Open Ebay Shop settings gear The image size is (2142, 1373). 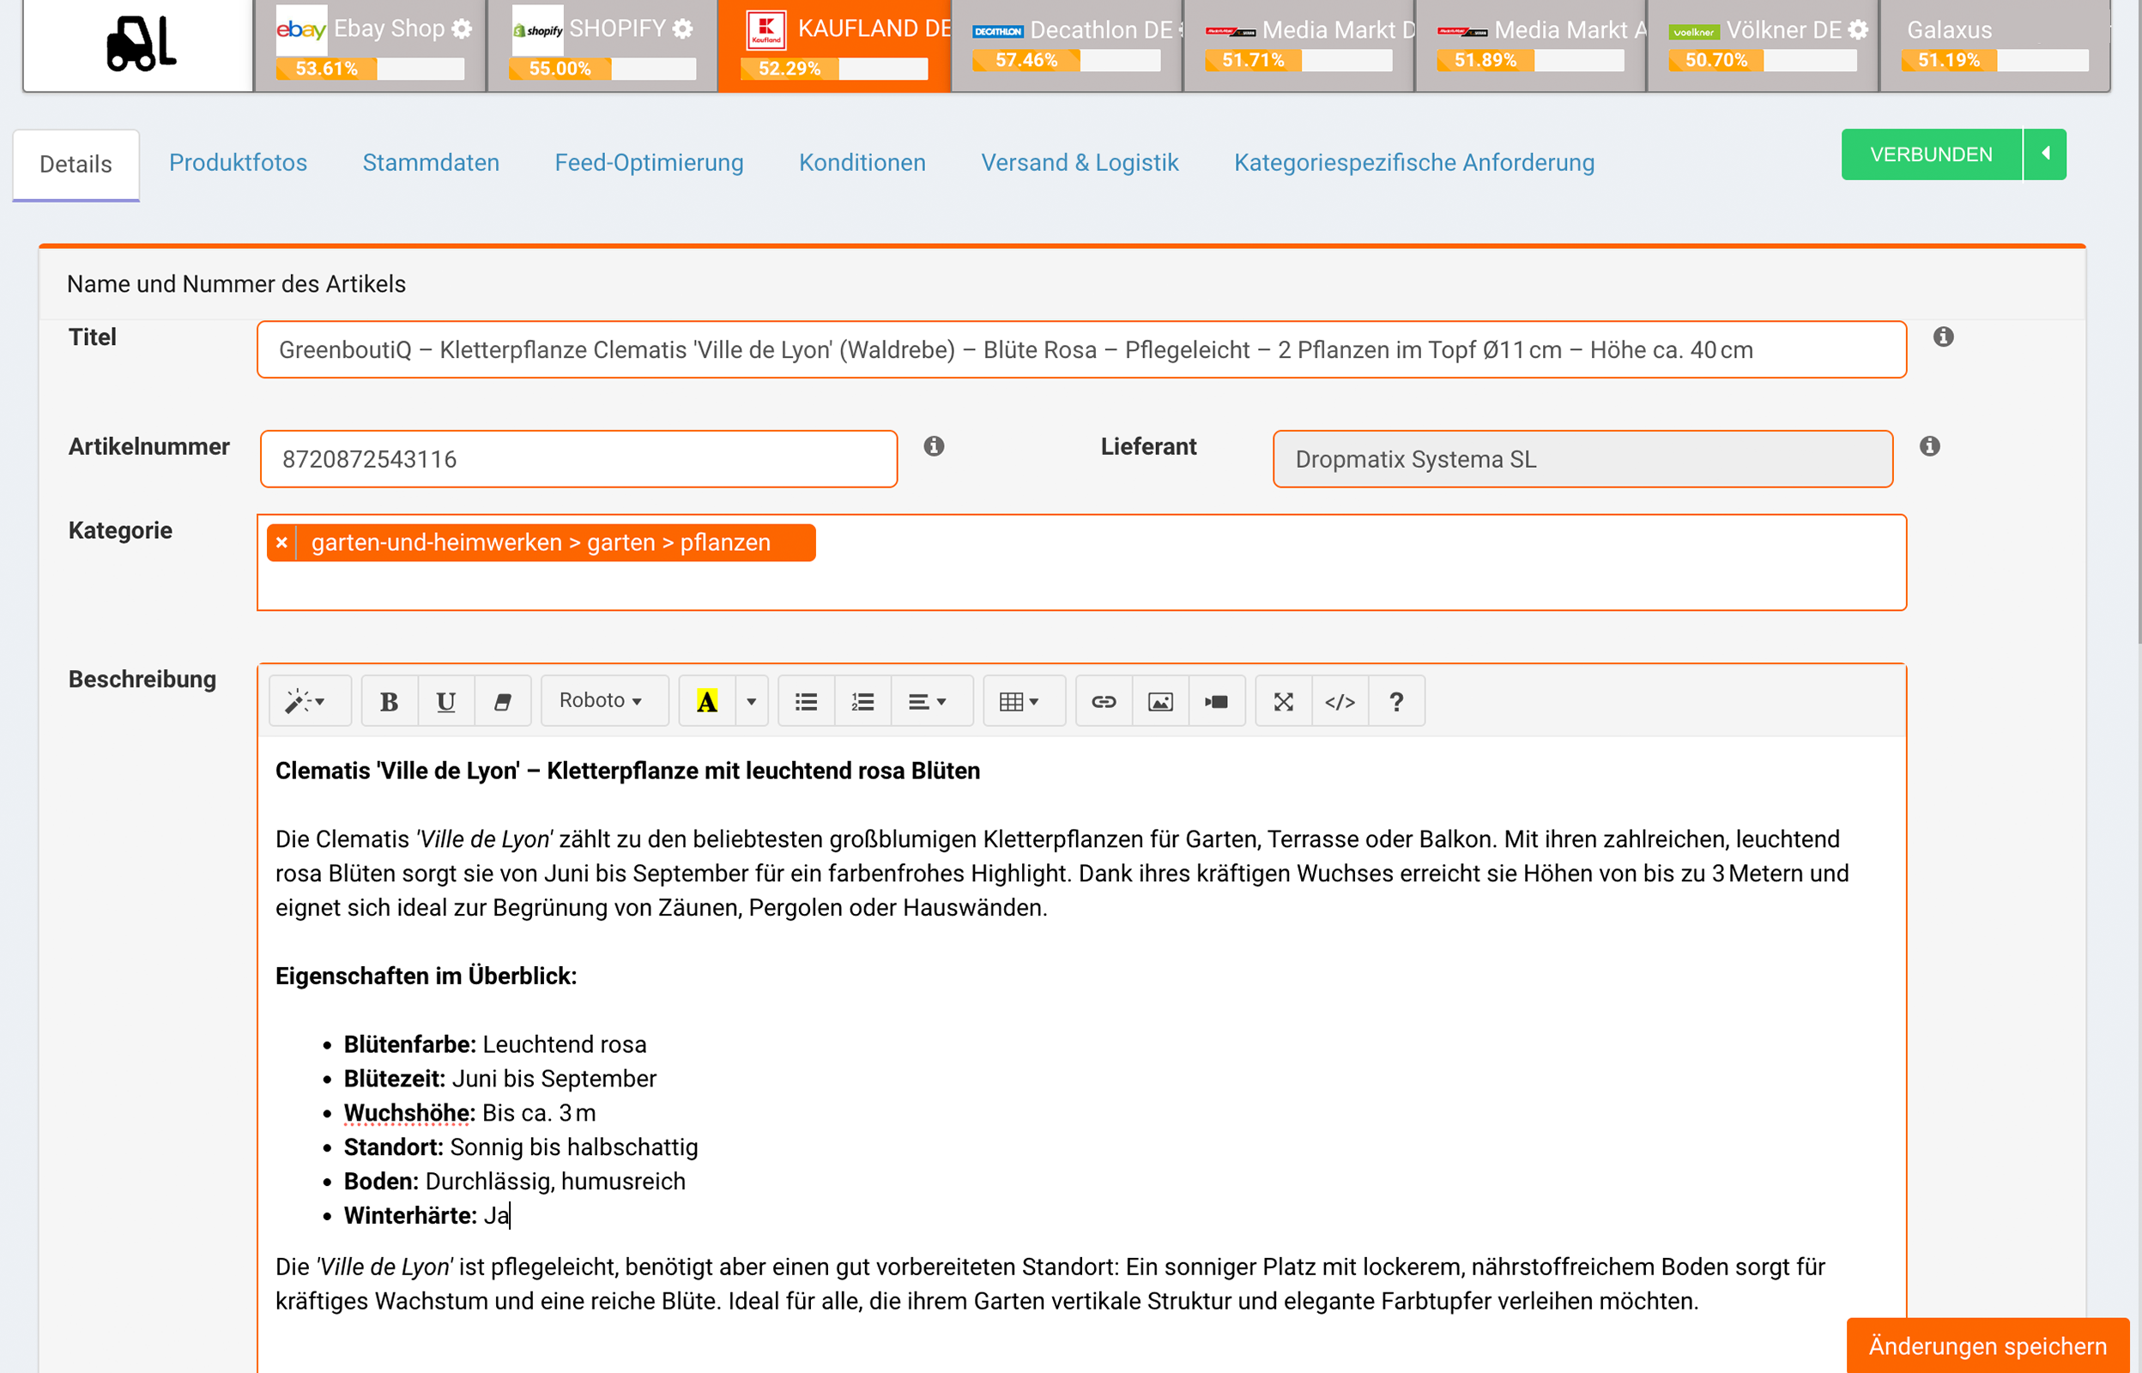(x=462, y=28)
